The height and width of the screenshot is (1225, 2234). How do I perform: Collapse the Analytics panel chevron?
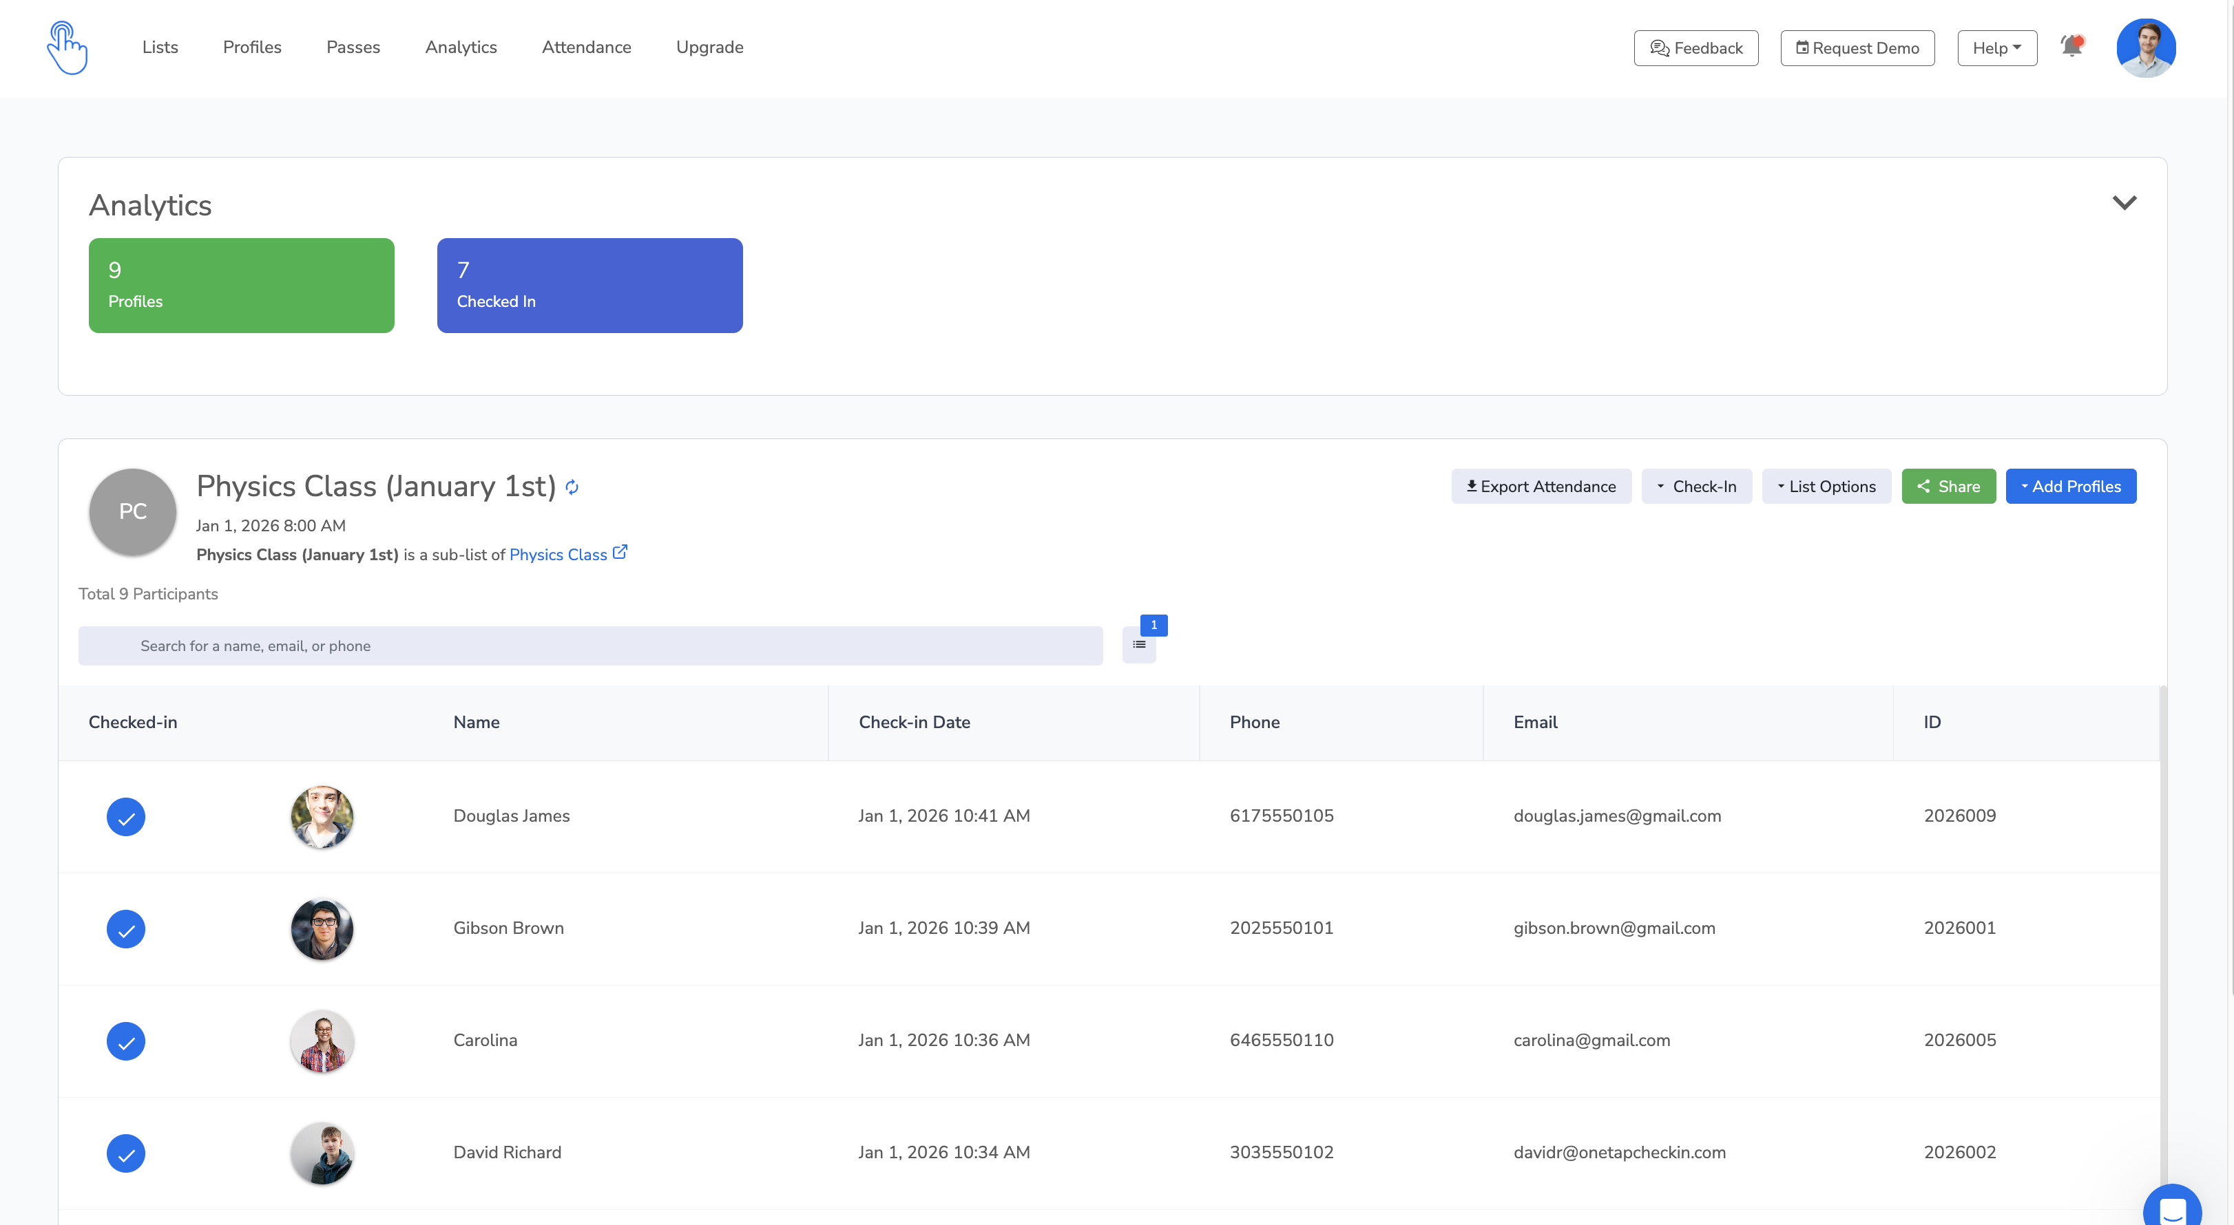[2124, 203]
